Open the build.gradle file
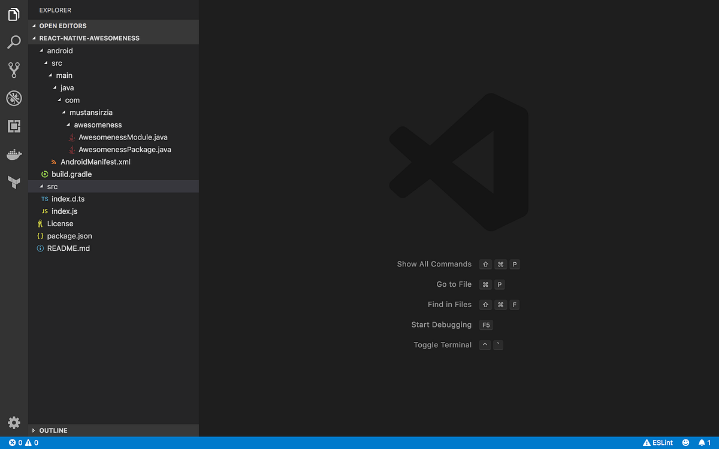Image resolution: width=719 pixels, height=449 pixels. pos(72,174)
